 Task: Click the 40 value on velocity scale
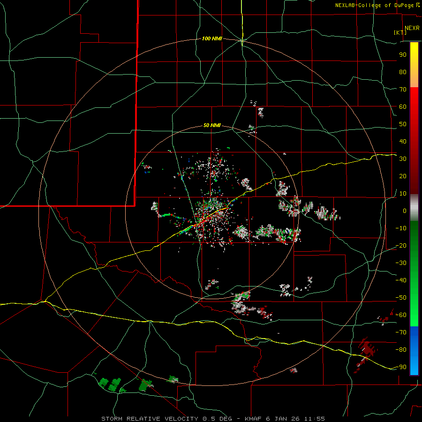[403, 141]
